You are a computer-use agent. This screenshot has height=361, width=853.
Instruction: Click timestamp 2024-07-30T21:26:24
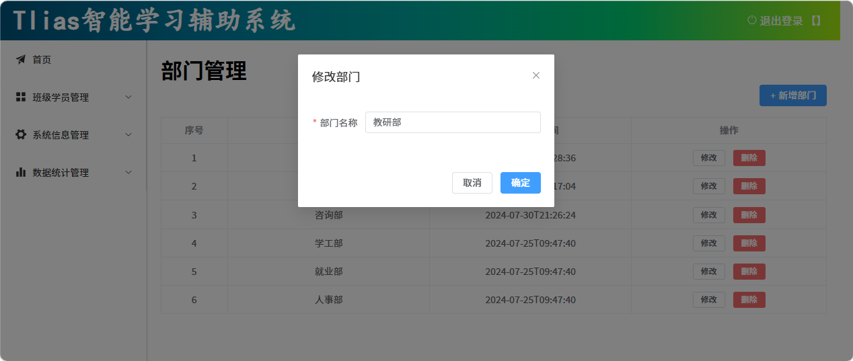pyautogui.click(x=531, y=215)
